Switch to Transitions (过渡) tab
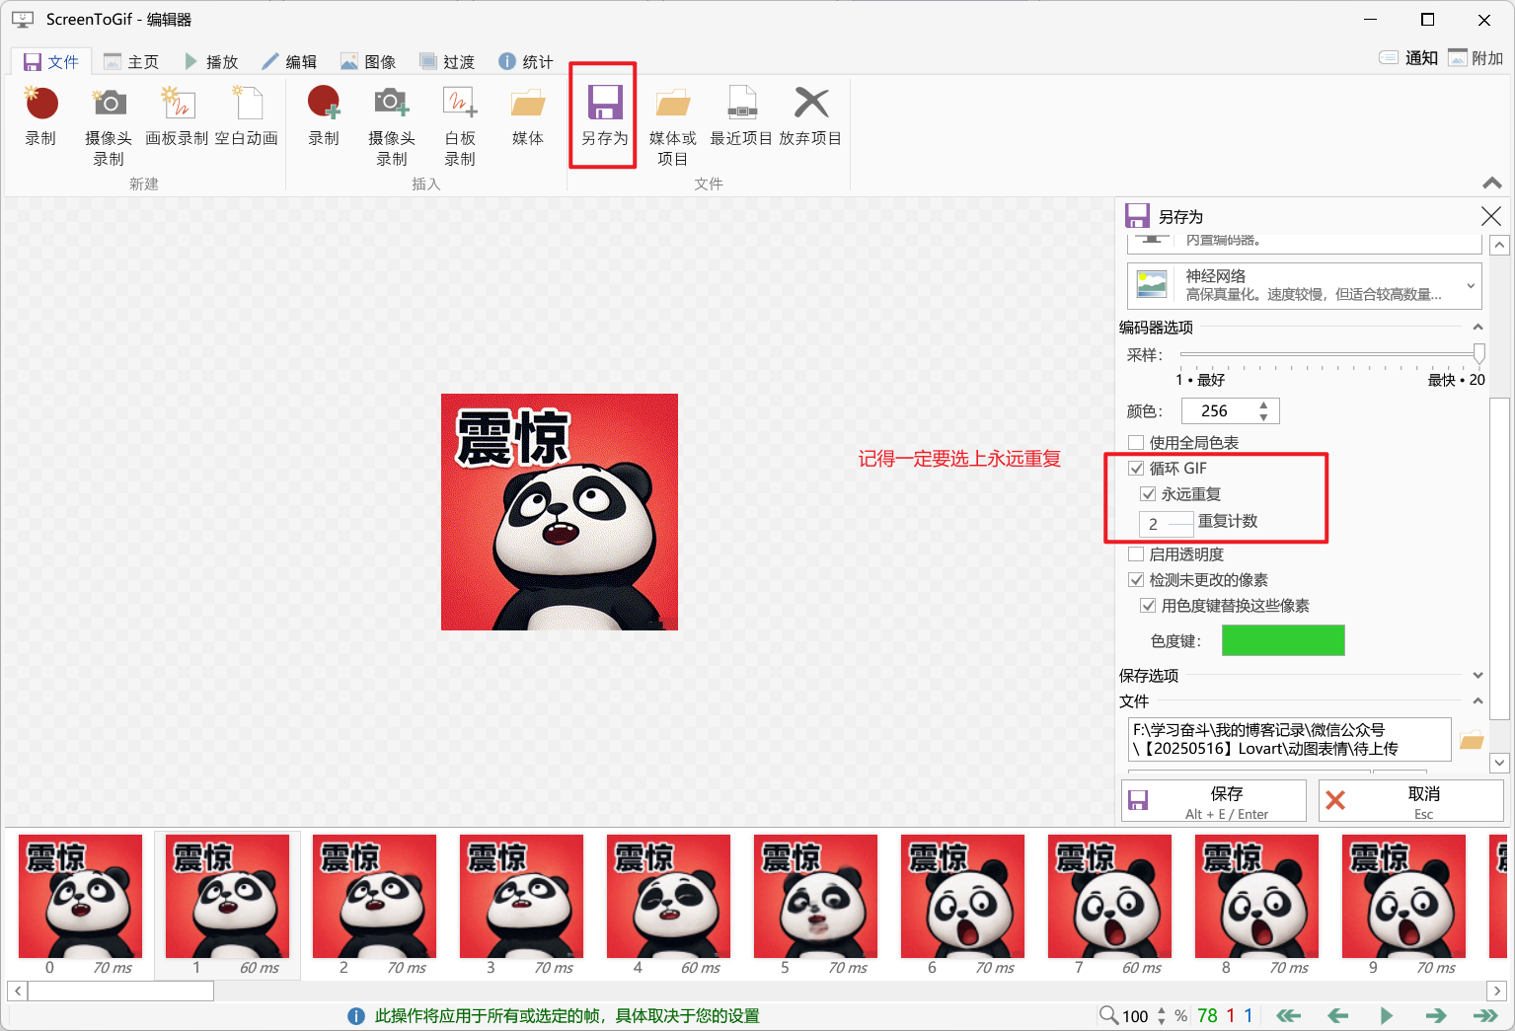The height and width of the screenshot is (1031, 1515). click(447, 61)
